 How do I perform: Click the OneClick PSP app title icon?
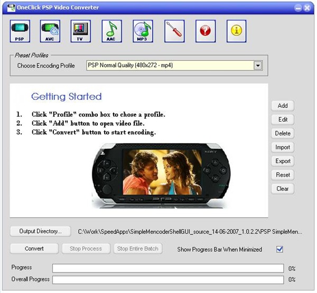pyautogui.click(x=11, y=8)
